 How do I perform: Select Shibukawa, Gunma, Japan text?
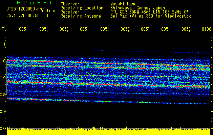tap(137, 8)
